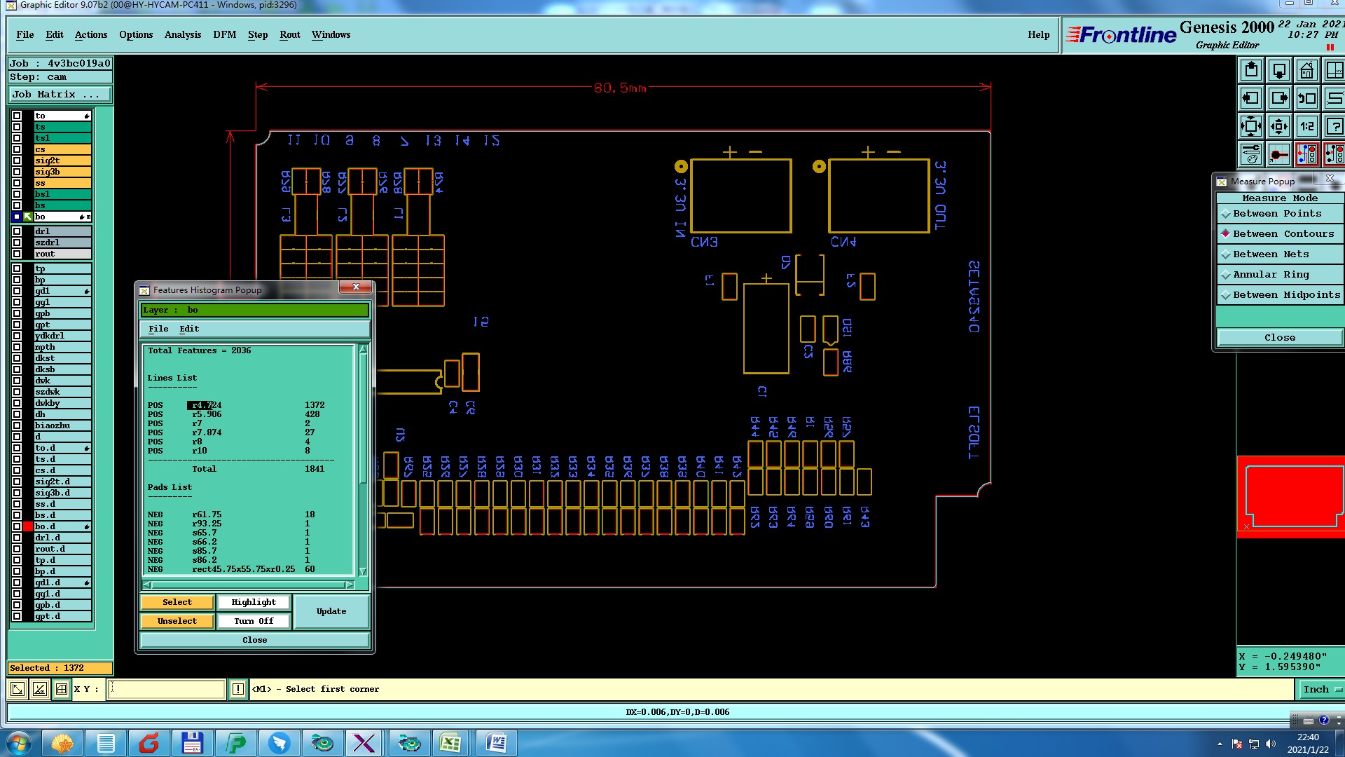Viewport: 1345px width, 757px height.
Task: Open the File menu in main menubar
Action: tap(25, 34)
